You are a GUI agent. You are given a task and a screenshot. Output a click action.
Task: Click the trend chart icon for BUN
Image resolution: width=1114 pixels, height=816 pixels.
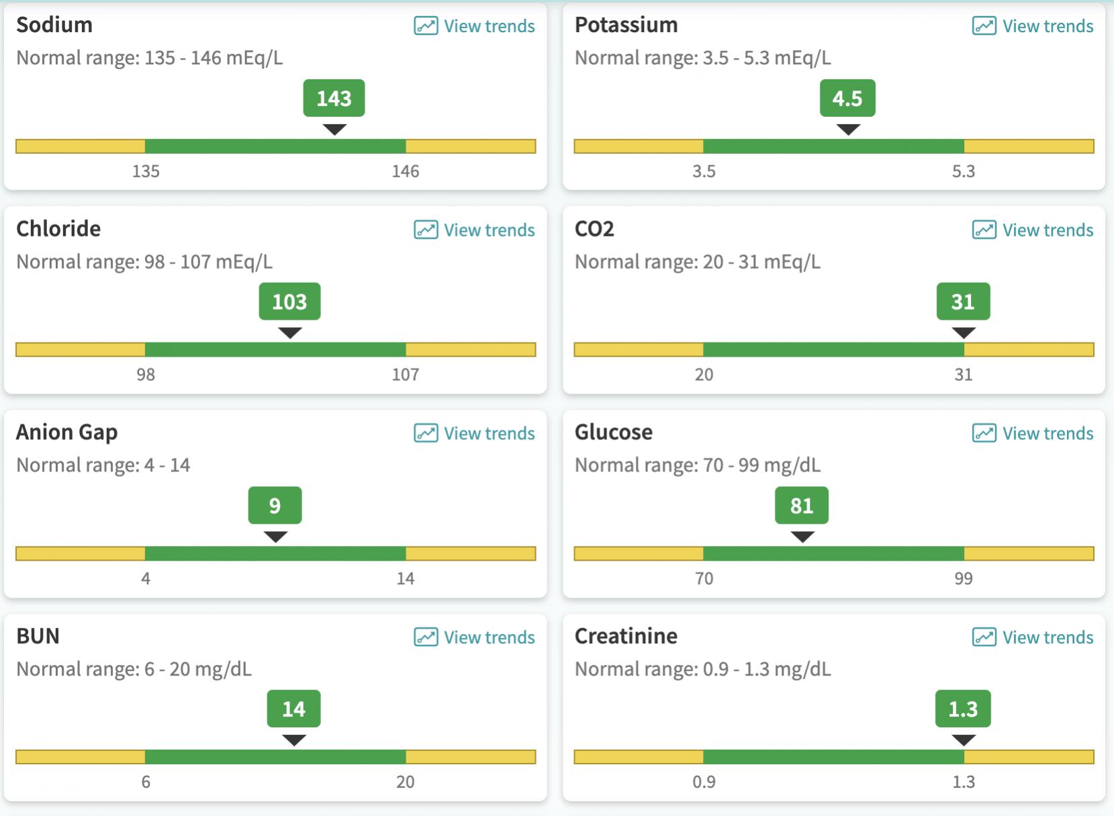(426, 637)
